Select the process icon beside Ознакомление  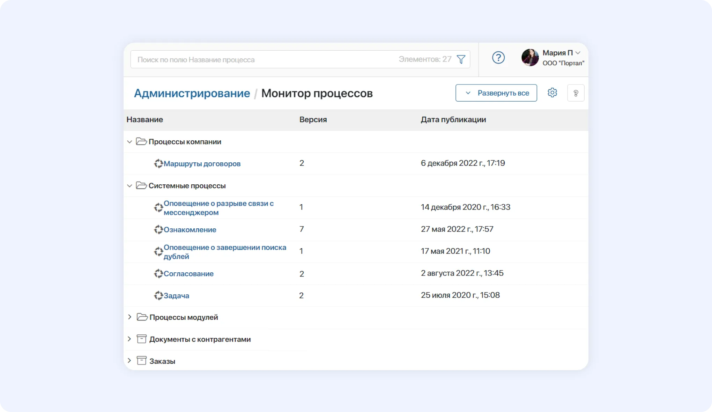tap(159, 230)
